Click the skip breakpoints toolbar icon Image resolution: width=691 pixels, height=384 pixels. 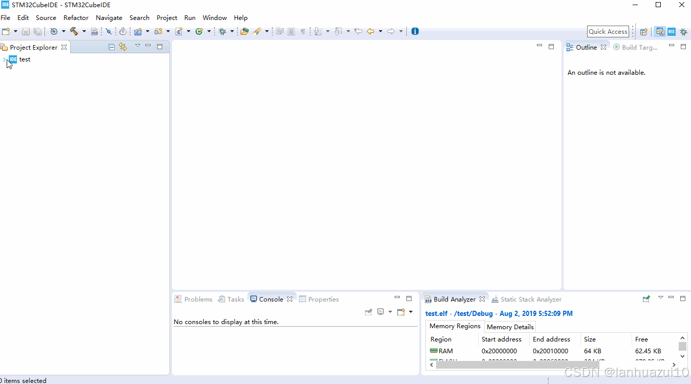[109, 31]
